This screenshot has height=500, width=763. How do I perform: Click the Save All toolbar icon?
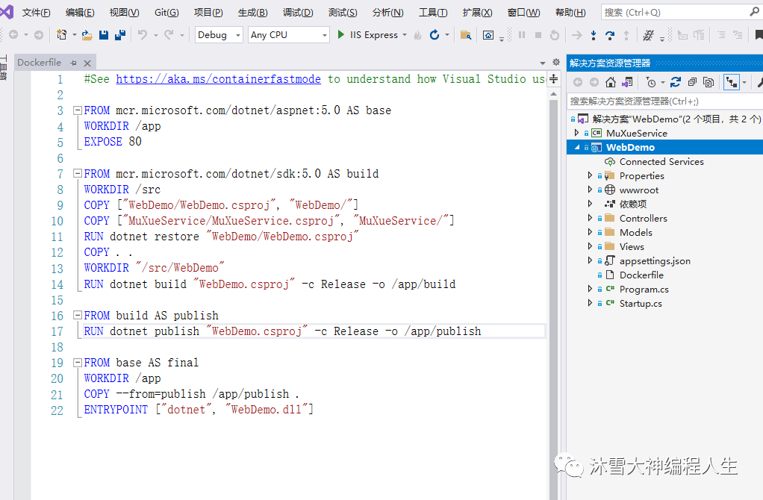click(119, 35)
